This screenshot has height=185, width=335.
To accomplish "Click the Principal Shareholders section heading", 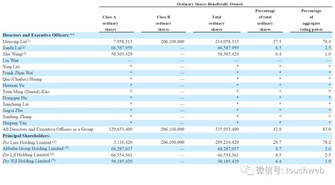I will coord(26,136).
